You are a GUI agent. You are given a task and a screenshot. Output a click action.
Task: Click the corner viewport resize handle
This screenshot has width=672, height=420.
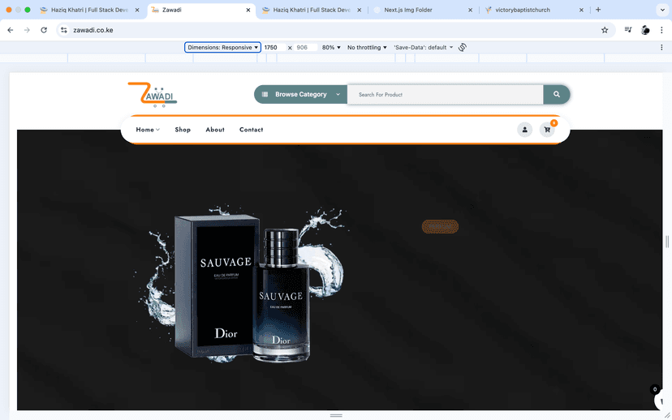click(x=667, y=415)
